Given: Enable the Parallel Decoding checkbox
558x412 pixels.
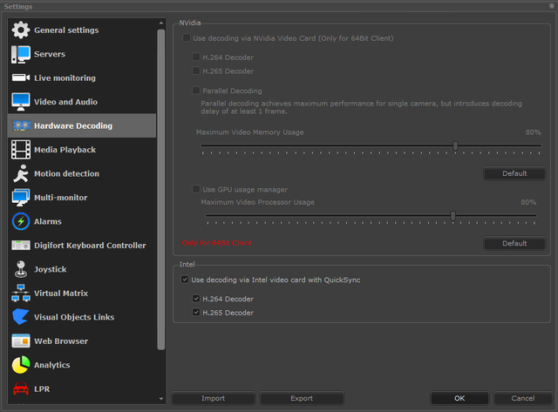Looking at the screenshot, I should [x=196, y=91].
